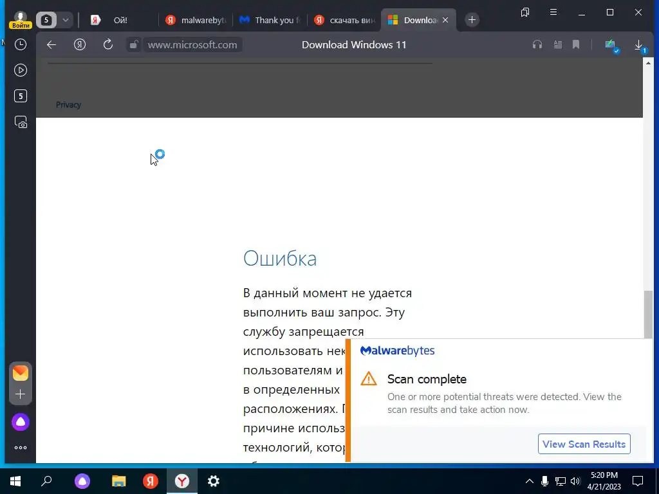Open Settings gear on the taskbar
This screenshot has height=494, width=659.
(x=214, y=481)
